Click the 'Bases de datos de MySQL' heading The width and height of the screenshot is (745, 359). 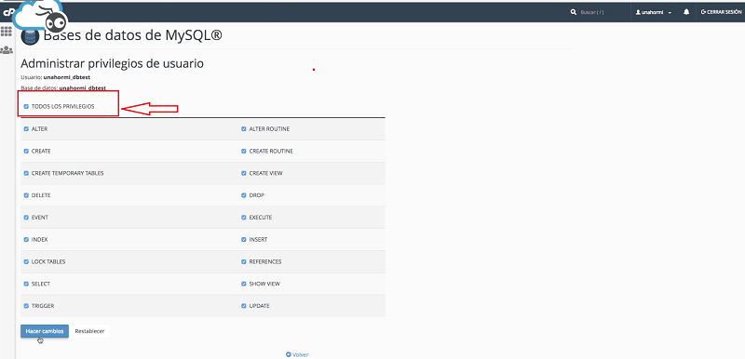pyautogui.click(x=132, y=35)
